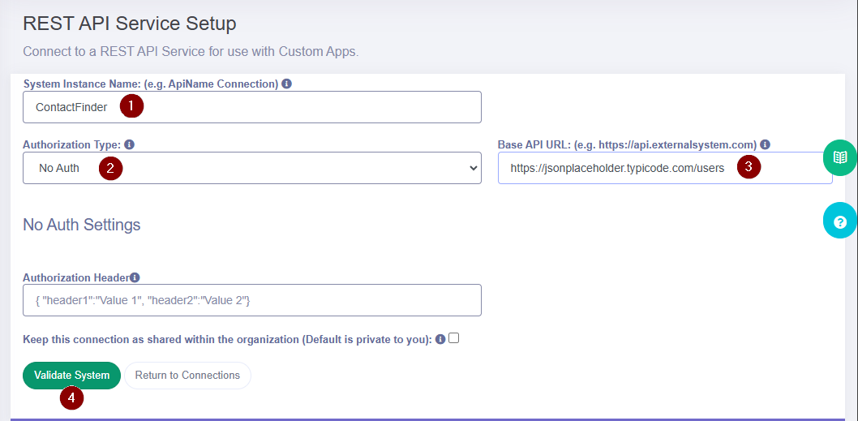Click the red number 4 marker

click(71, 397)
